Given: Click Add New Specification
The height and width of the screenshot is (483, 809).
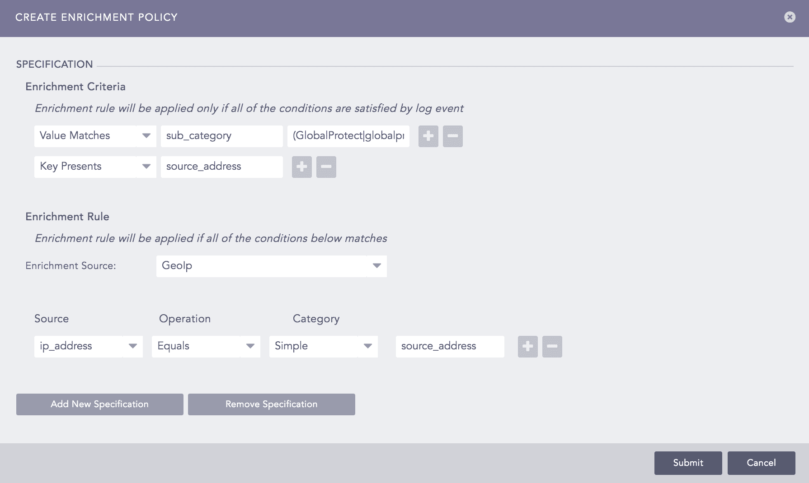Looking at the screenshot, I should [99, 404].
